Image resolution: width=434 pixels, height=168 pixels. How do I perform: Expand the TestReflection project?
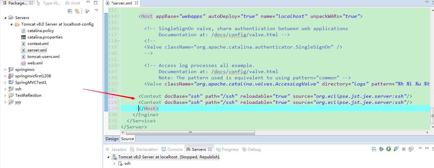(x=5, y=95)
